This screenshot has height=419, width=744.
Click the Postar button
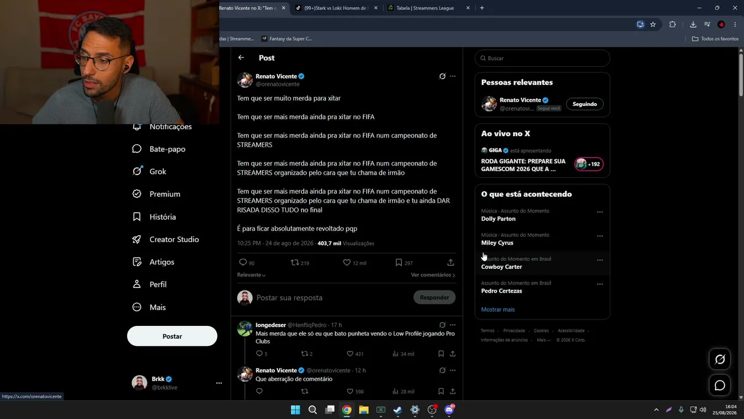pos(172,336)
